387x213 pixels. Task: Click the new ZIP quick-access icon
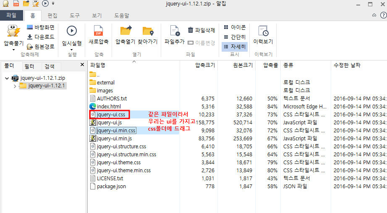pyautogui.click(x=16, y=3)
